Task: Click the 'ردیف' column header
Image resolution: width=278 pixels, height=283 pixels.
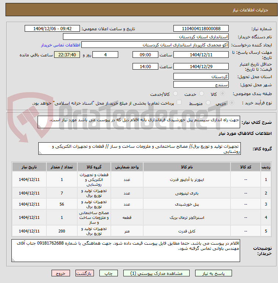Action: tap(266, 167)
